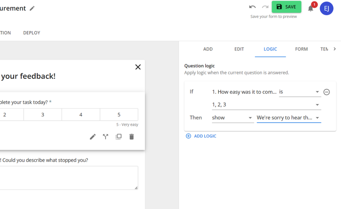Remove the logic rule with the minus icon
Screen dimensions: 341x209
click(x=327, y=92)
